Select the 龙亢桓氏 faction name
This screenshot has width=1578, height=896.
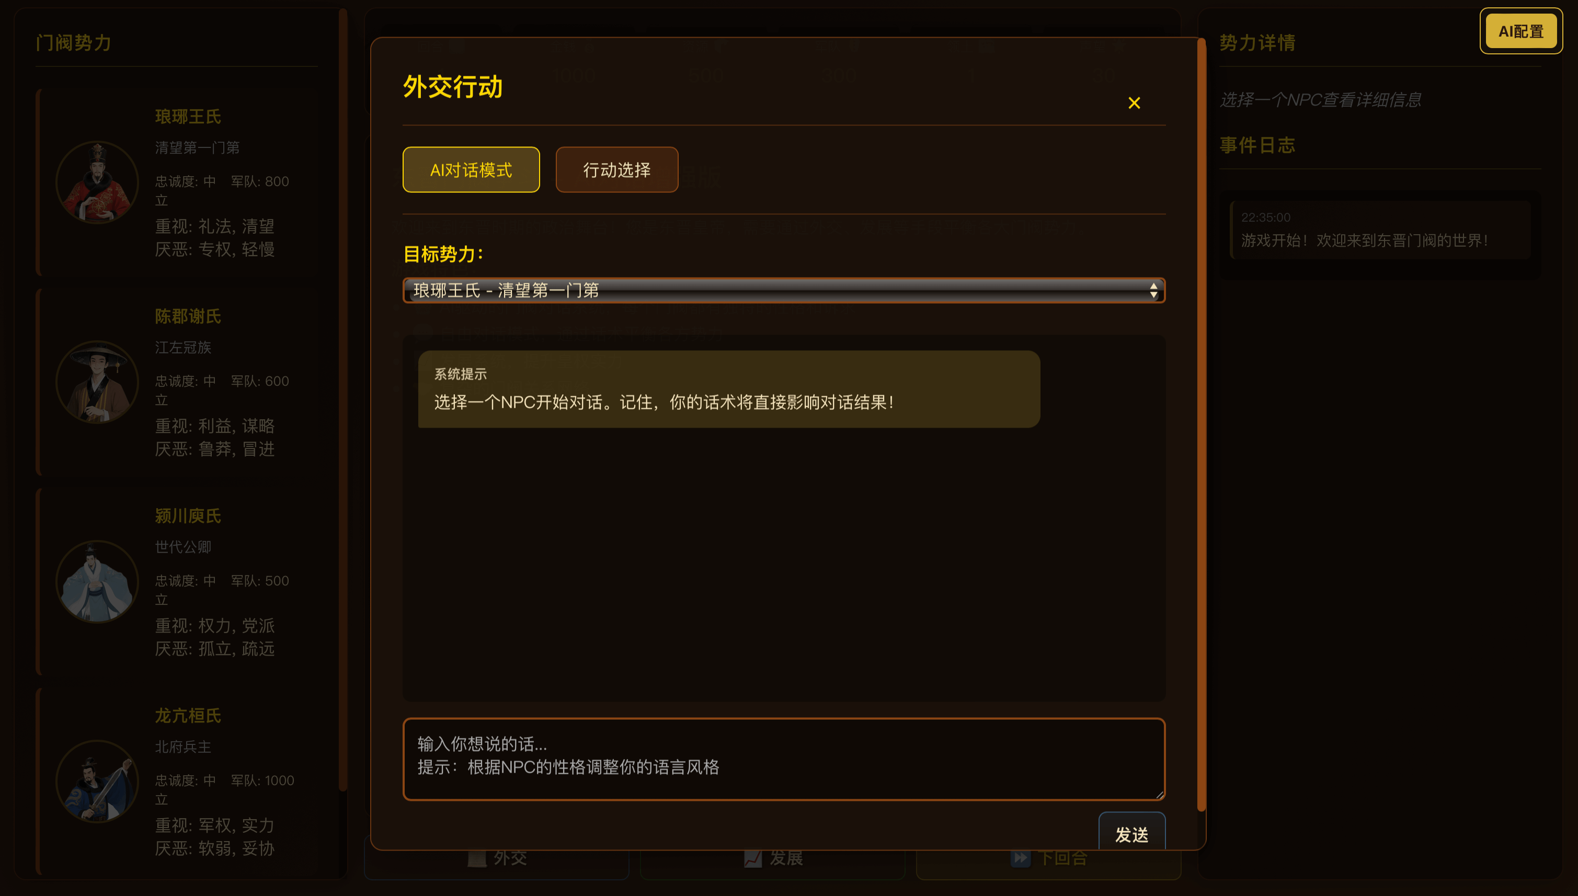pos(188,716)
